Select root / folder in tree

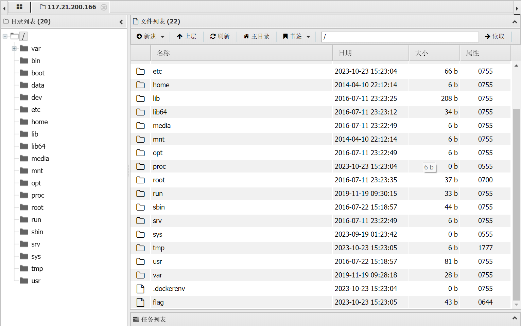pos(23,36)
